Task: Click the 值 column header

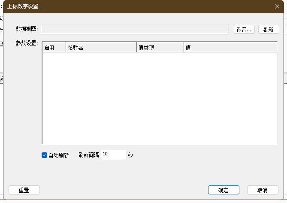Action: (x=230, y=48)
